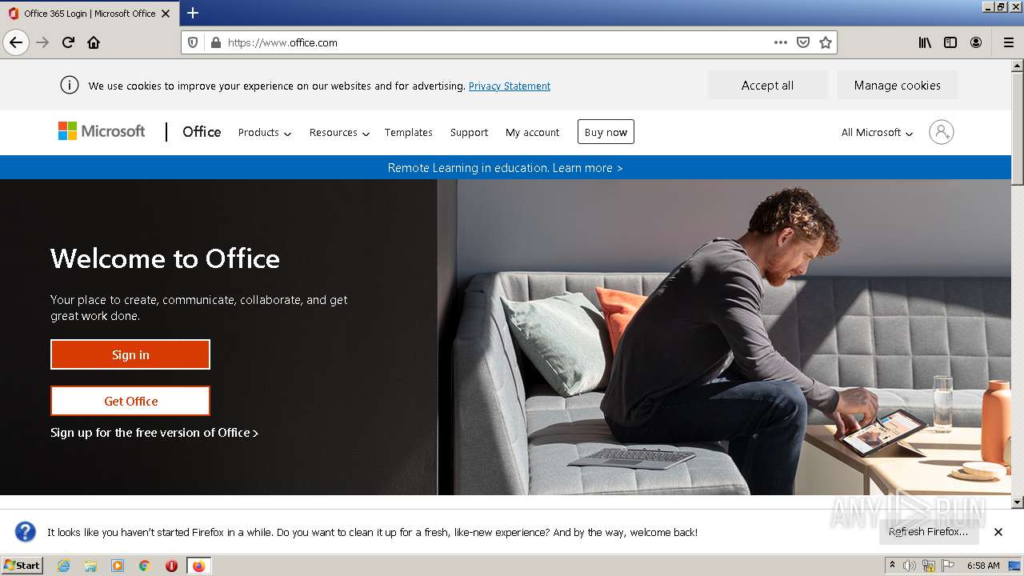Open Internet Explorer from taskbar

pos(64,566)
